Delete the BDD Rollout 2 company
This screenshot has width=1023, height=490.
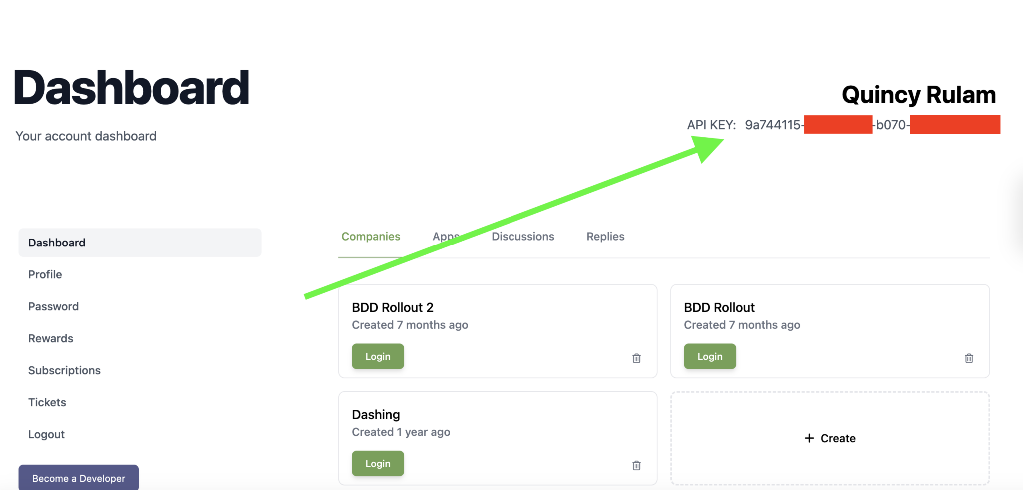(636, 358)
